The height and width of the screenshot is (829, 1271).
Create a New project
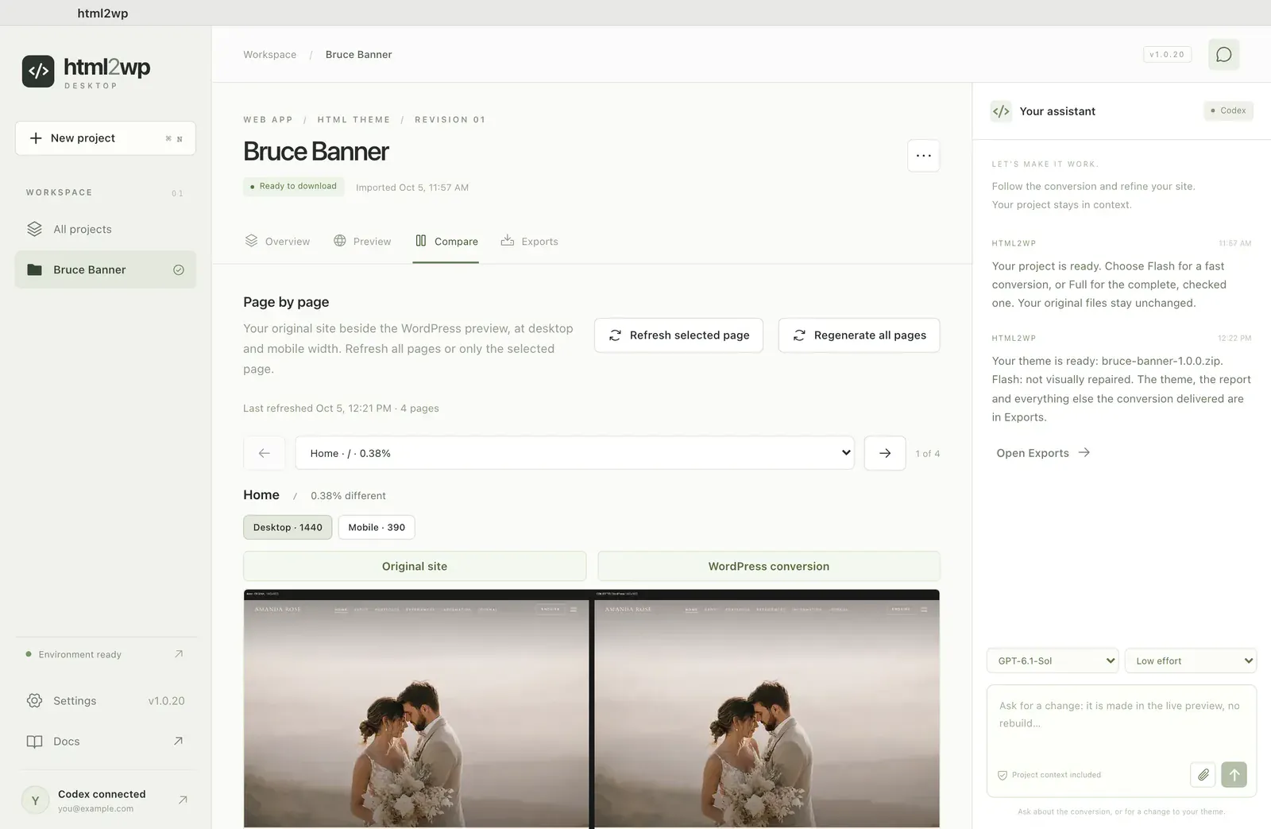coord(106,138)
